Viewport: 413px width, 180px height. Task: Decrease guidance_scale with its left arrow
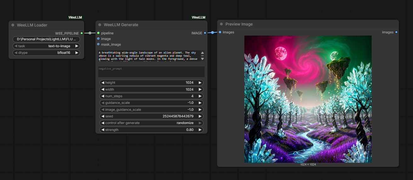(102, 103)
